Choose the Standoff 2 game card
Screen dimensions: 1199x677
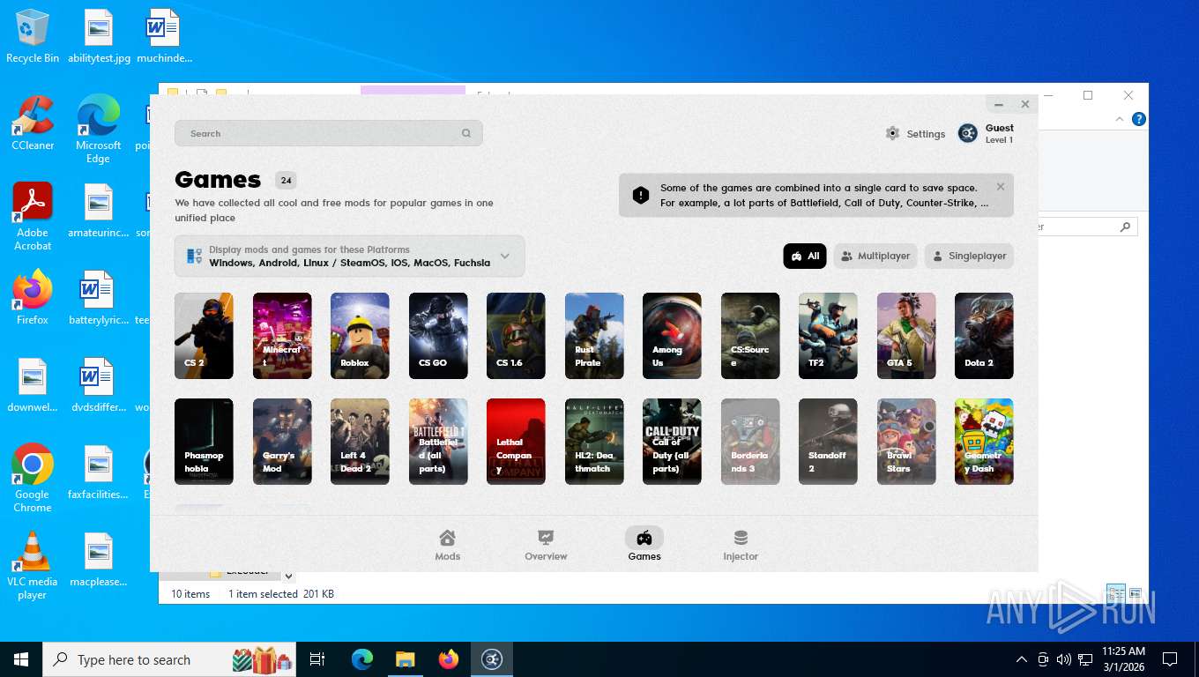(x=828, y=442)
